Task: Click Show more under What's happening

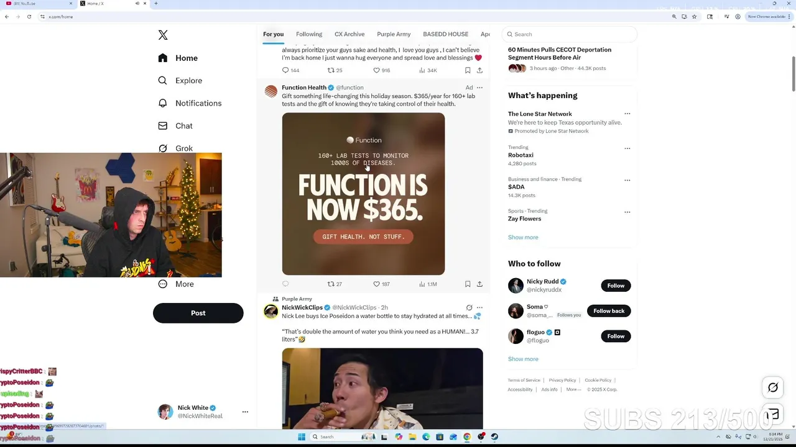Action: (523, 237)
